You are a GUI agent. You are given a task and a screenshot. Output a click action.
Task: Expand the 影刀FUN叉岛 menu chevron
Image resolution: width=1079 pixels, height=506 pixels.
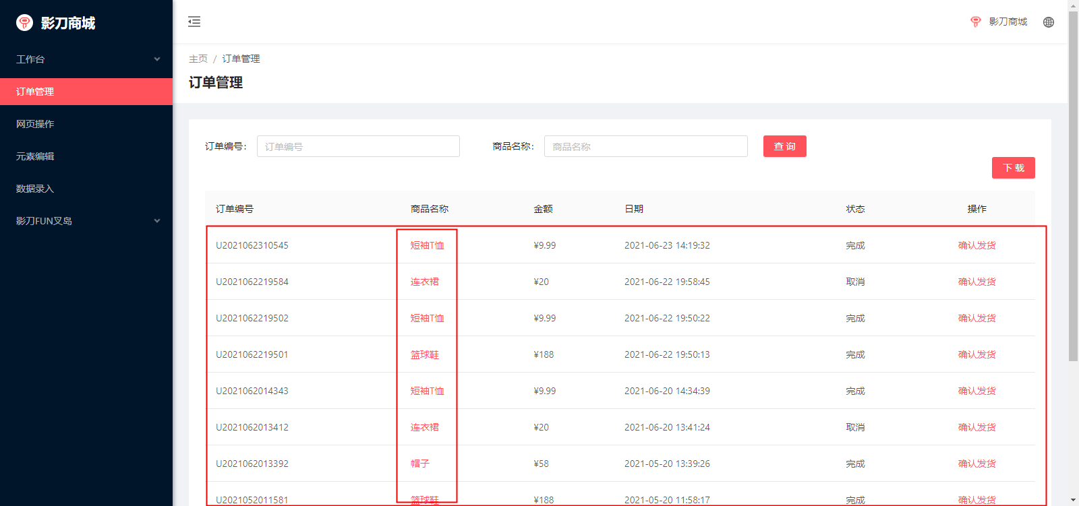(157, 221)
